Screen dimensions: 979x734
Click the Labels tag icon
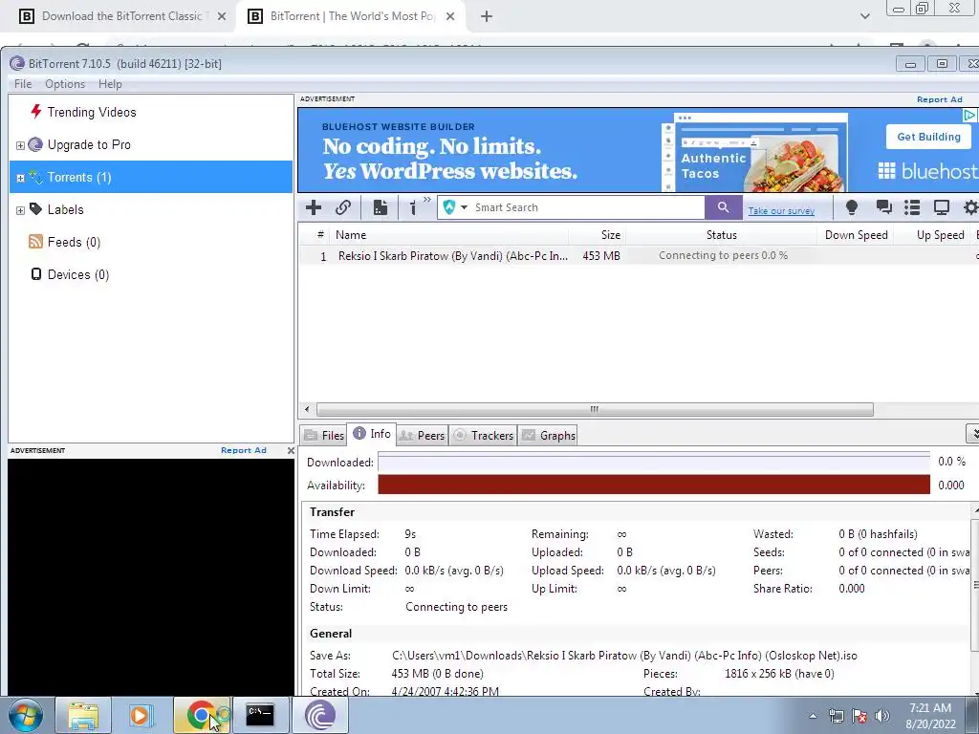(35, 208)
